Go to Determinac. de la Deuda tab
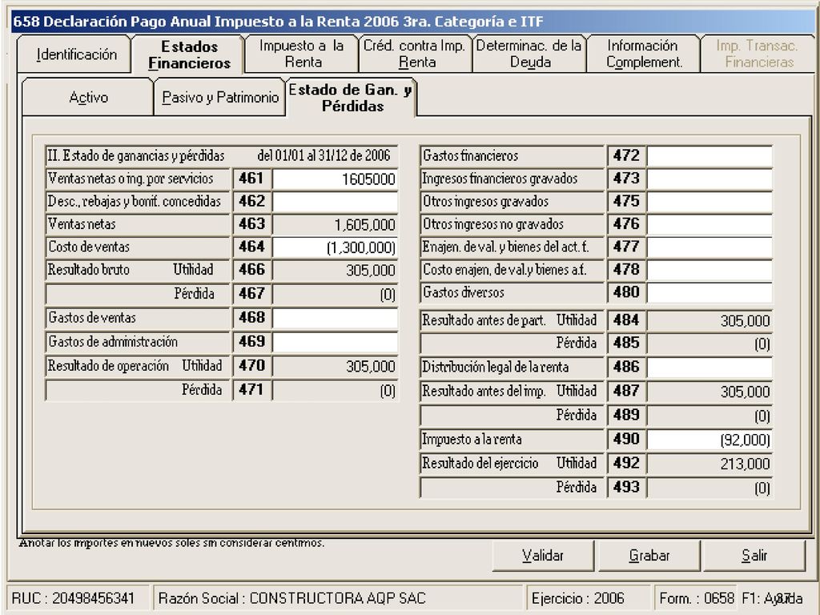The image size is (820, 615). pyautogui.click(x=529, y=54)
